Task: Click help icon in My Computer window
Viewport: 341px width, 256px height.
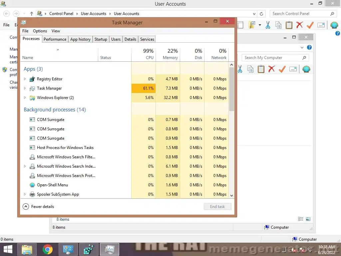Action: point(309,47)
